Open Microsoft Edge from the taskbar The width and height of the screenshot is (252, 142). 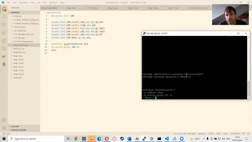[x=99, y=138]
